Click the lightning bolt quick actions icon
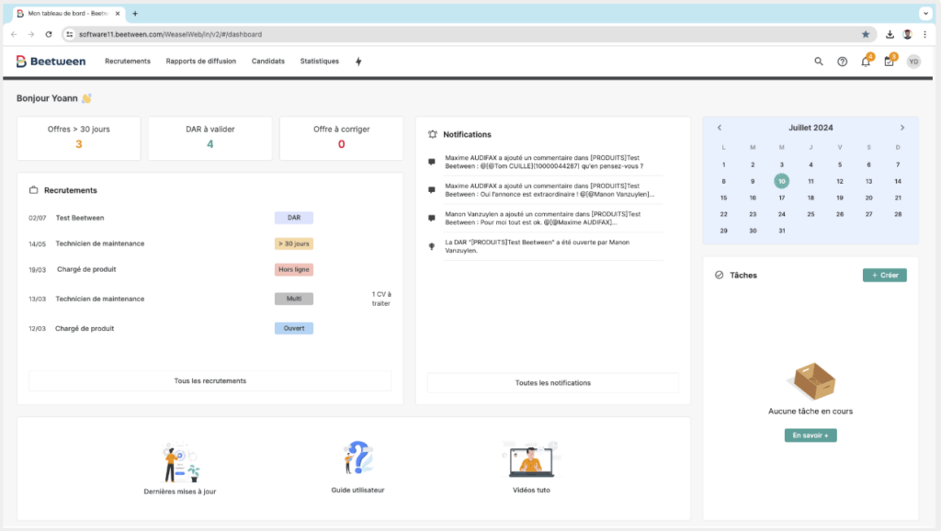The width and height of the screenshot is (941, 531). click(358, 62)
